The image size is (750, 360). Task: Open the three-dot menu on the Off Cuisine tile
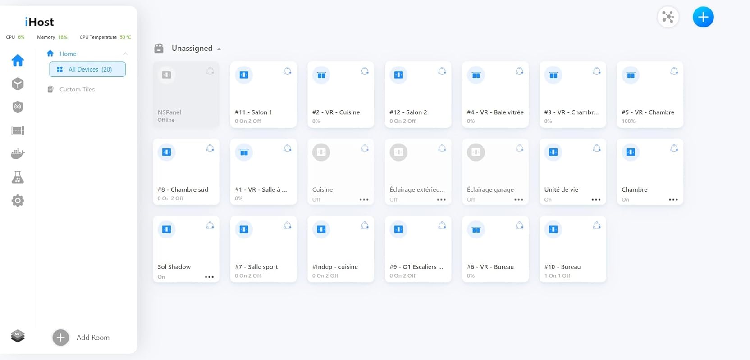(x=364, y=199)
